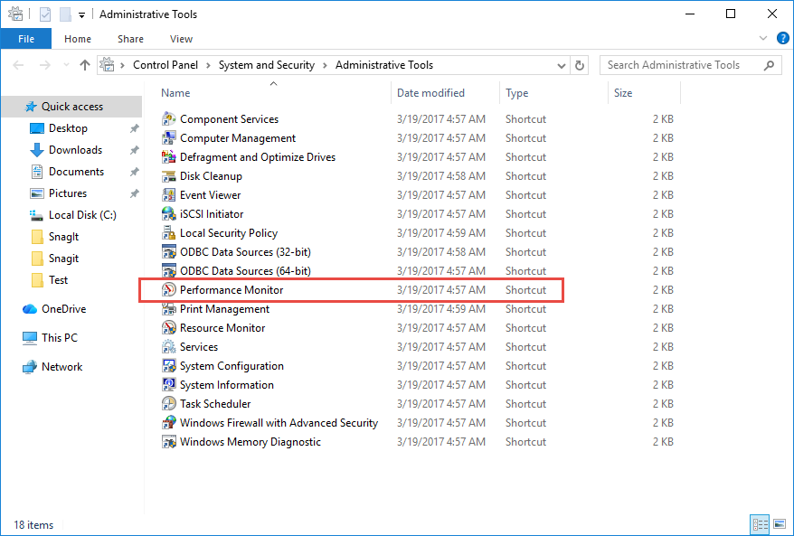Expand the breadcrumb dropdown arrow

(x=562, y=64)
